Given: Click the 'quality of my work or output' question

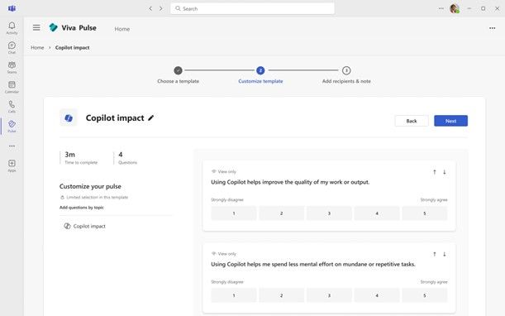Looking at the screenshot, I should tap(290, 182).
